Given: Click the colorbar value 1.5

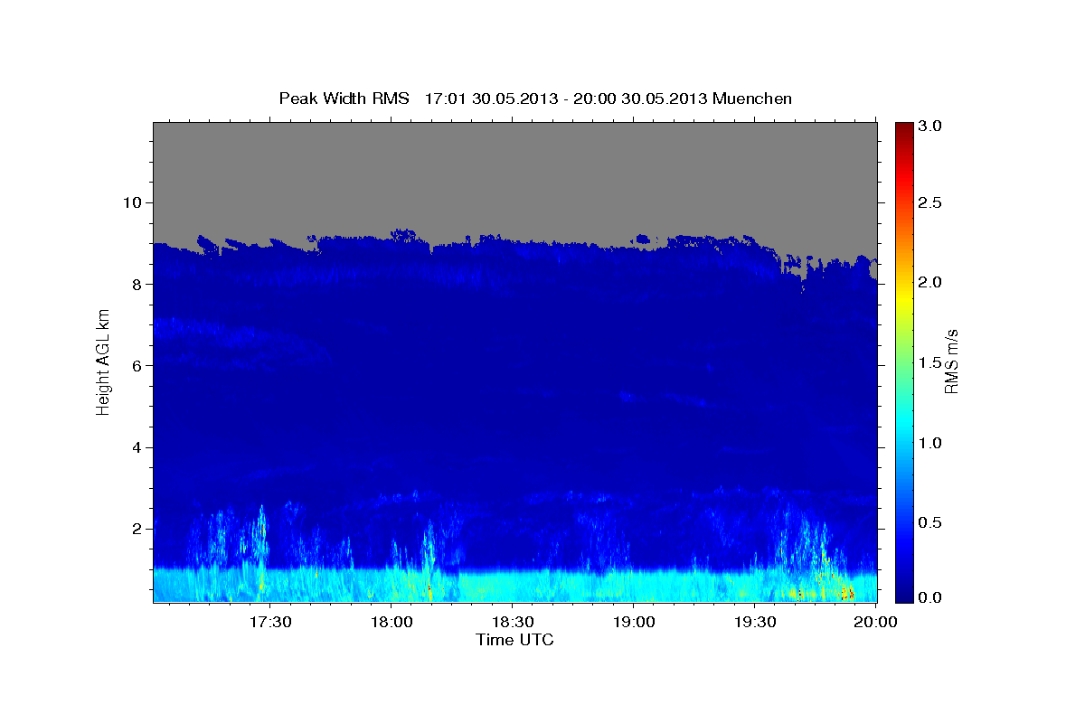Looking at the screenshot, I should [931, 362].
